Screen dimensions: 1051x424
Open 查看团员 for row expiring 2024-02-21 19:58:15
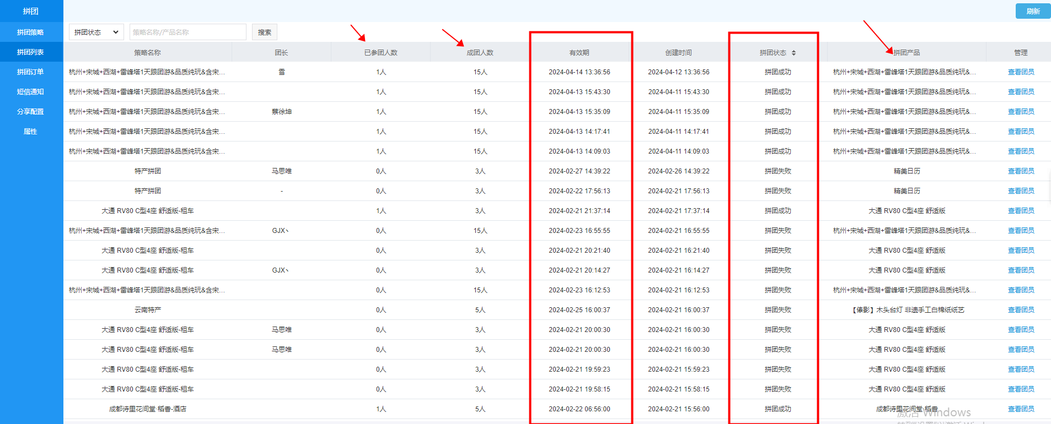1021,389
